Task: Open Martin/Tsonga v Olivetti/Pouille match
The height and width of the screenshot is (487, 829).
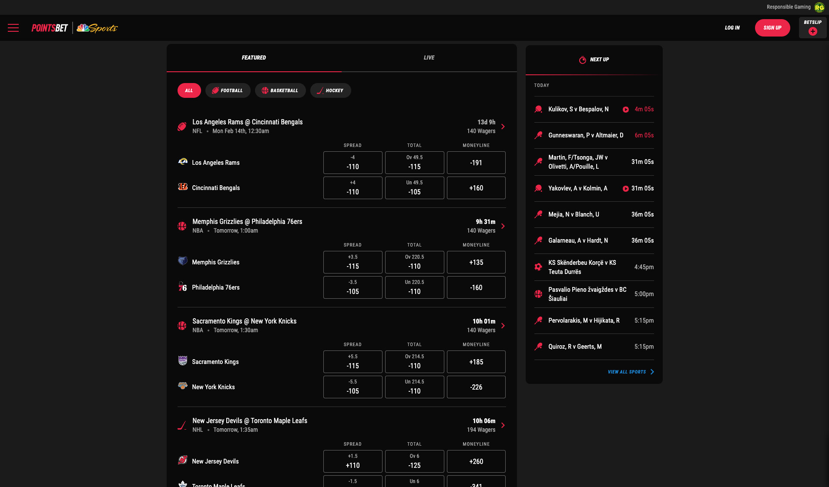Action: pyautogui.click(x=594, y=162)
